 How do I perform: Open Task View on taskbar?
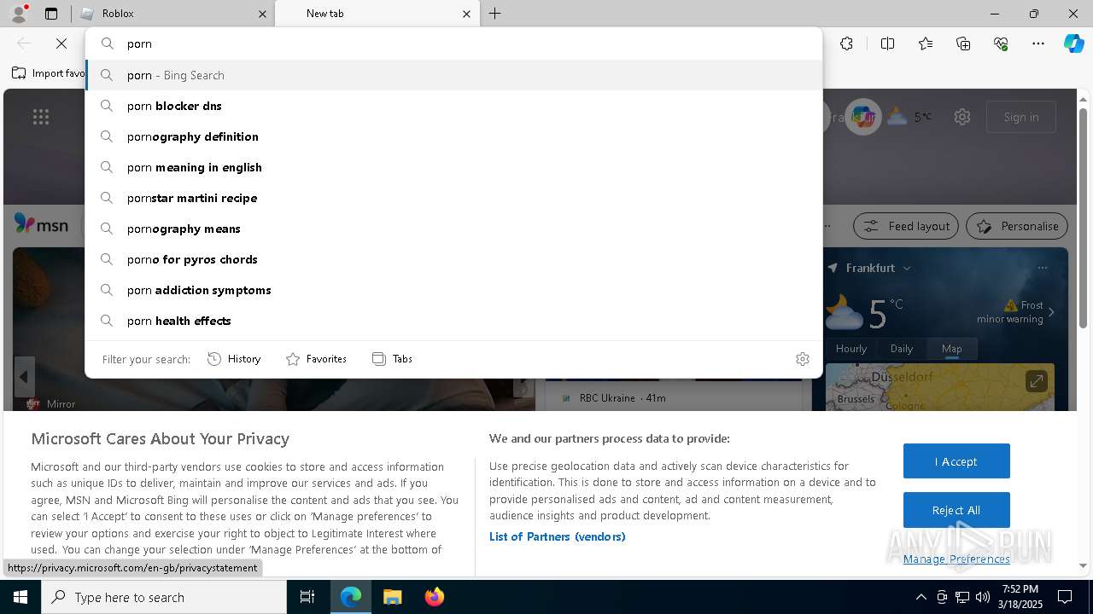coord(307,597)
